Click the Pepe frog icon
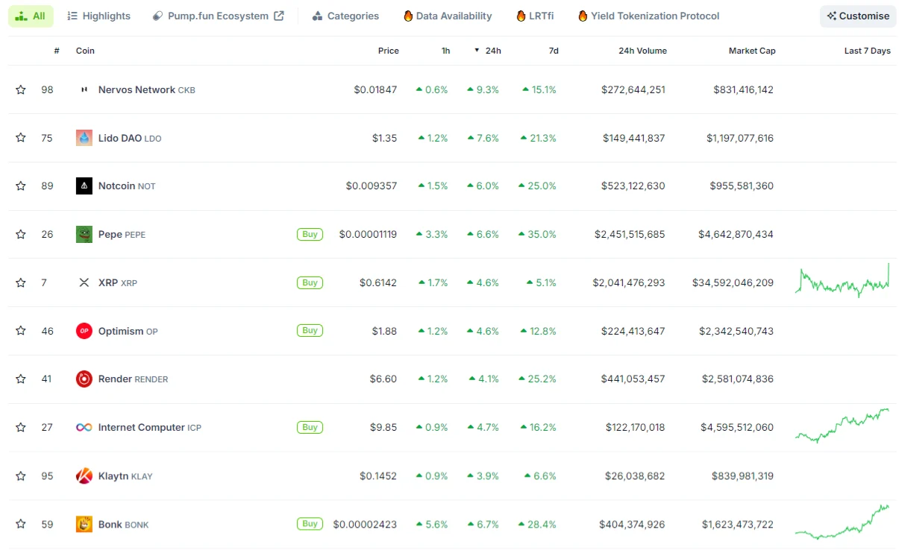This screenshot has width=899, height=550. (x=84, y=235)
